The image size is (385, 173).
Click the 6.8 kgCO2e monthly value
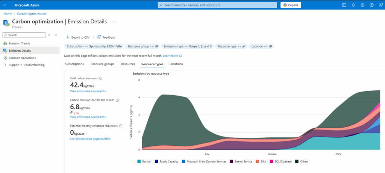click(x=80, y=106)
